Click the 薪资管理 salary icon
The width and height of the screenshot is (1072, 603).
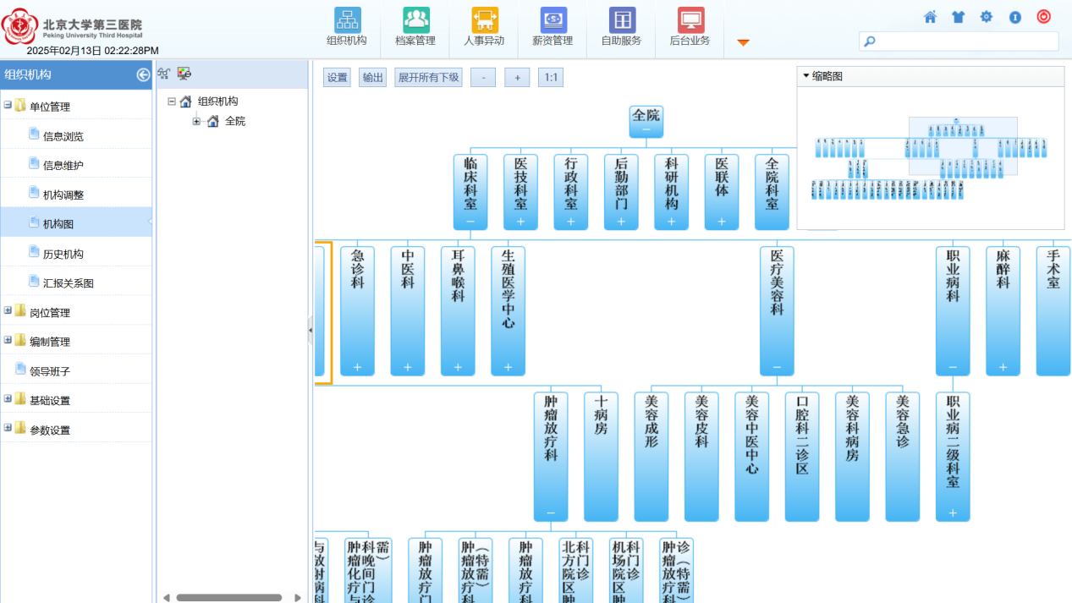(x=552, y=20)
